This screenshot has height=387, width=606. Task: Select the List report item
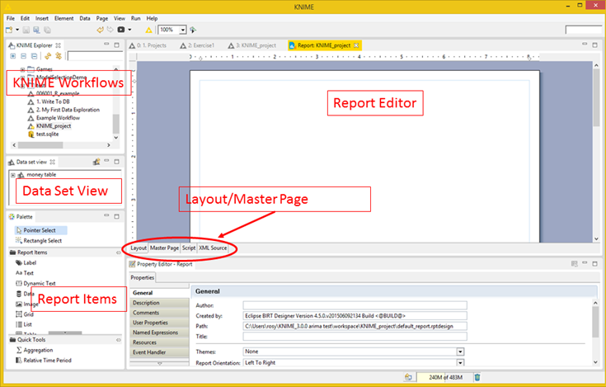point(24,324)
